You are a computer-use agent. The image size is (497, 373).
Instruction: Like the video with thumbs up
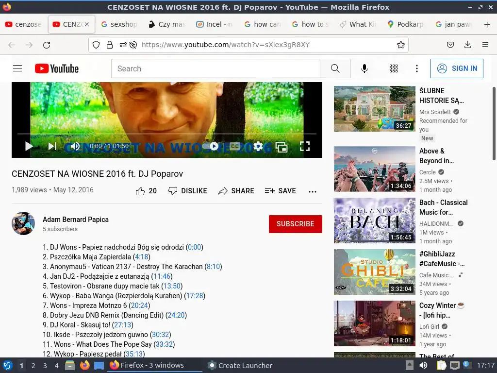(146, 191)
